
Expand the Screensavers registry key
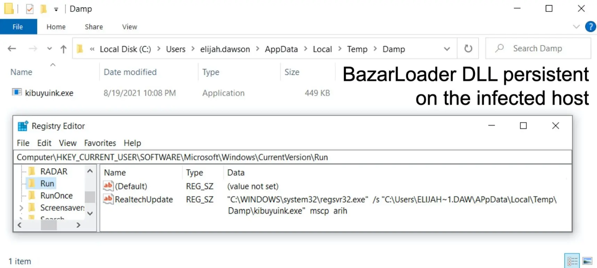[x=21, y=208]
